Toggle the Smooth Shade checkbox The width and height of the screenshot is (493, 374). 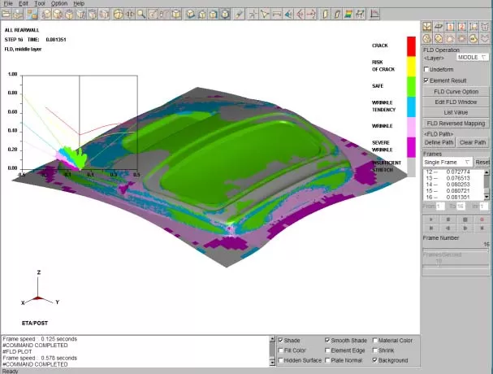coord(327,341)
